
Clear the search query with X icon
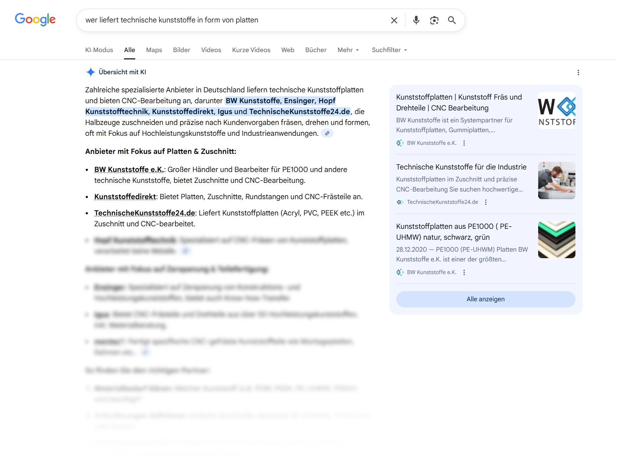click(394, 20)
